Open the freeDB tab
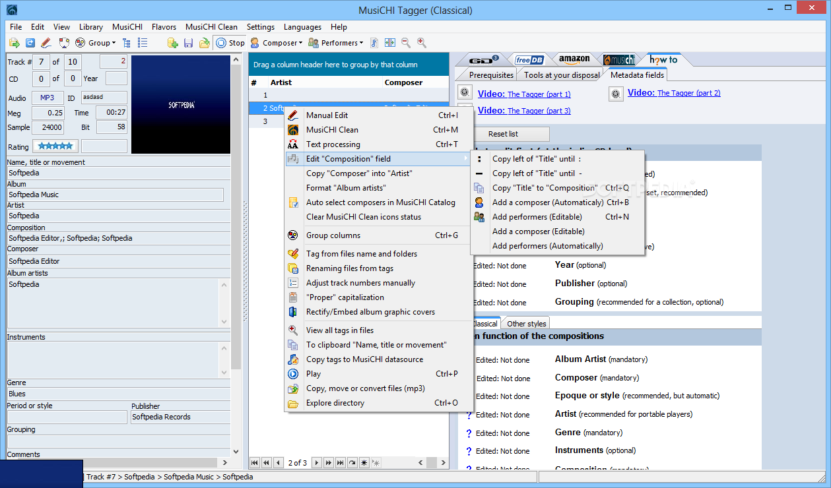Image resolution: width=831 pixels, height=488 pixels. [530, 60]
